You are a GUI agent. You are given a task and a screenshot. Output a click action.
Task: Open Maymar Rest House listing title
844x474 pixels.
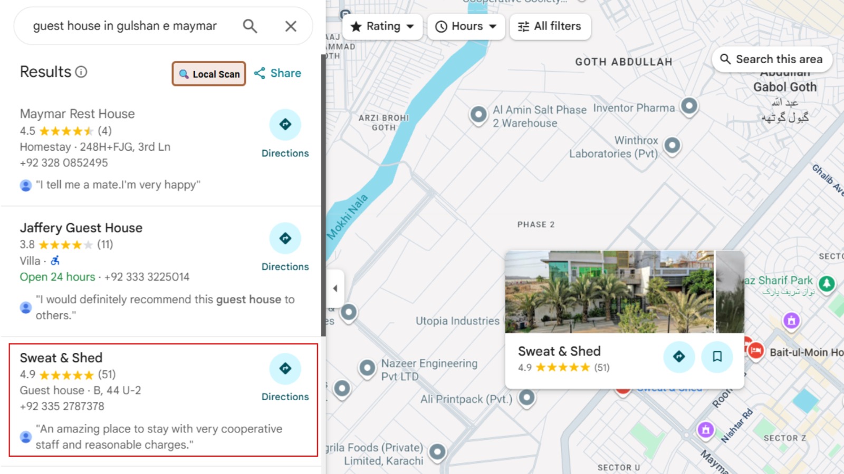point(77,114)
